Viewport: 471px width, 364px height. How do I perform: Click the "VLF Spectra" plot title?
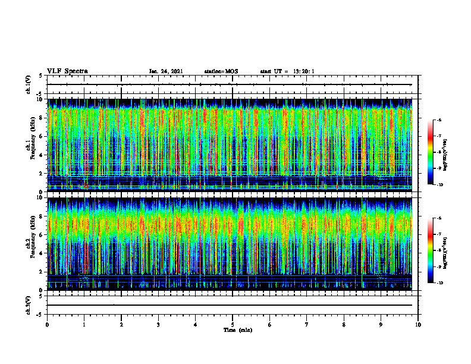pyautogui.click(x=67, y=71)
